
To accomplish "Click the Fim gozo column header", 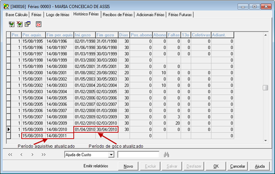I will [107, 35].
